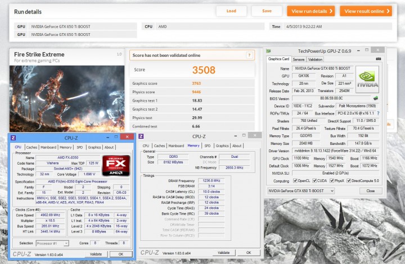Click the DRAM Frequency 1236.8 MHz value
Image resolution: width=405 pixels, height=264 pixels.
pos(211,180)
